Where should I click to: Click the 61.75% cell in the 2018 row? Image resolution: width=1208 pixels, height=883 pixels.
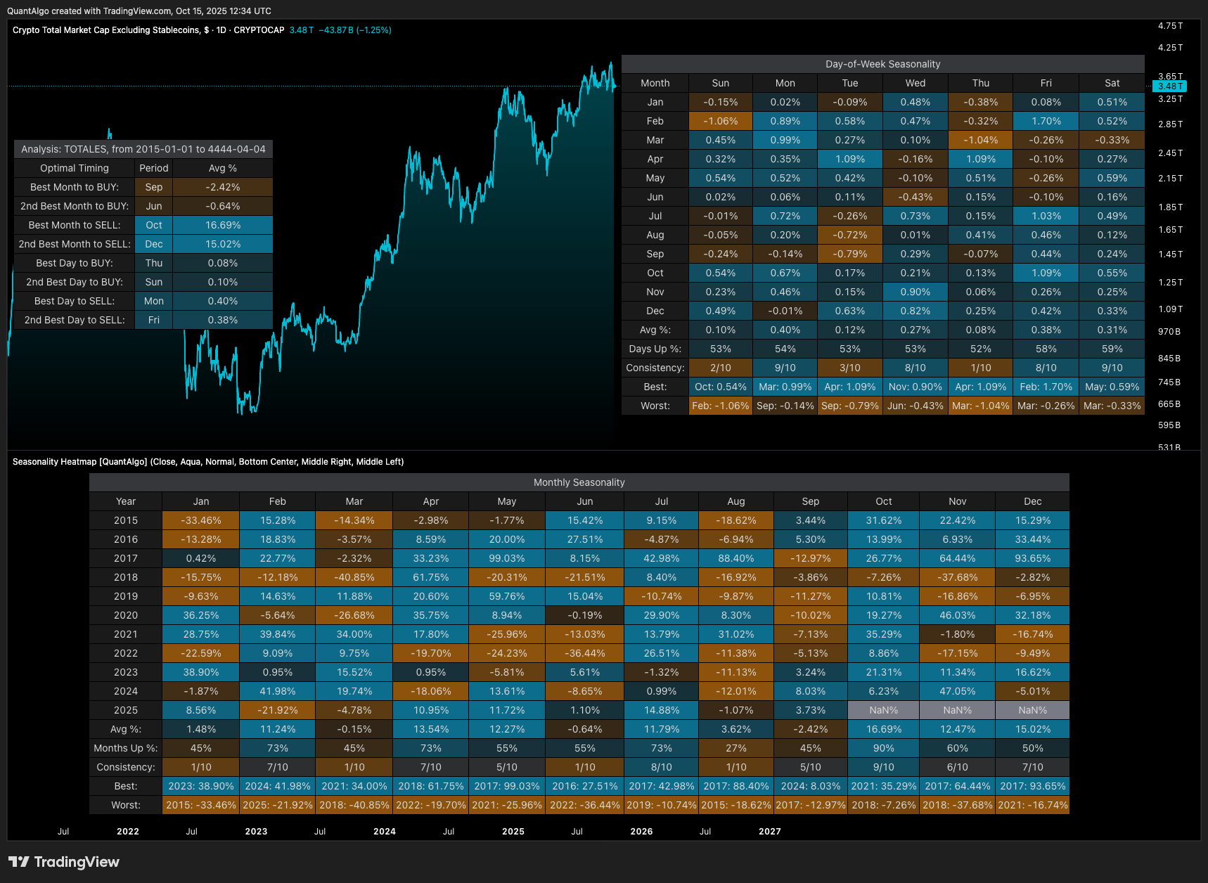(431, 577)
